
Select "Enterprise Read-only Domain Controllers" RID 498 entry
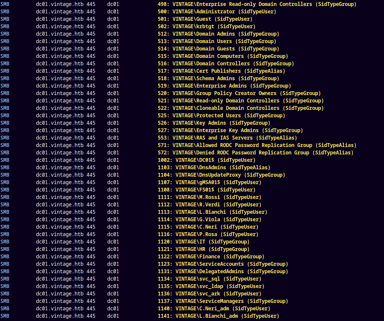click(x=265, y=4)
